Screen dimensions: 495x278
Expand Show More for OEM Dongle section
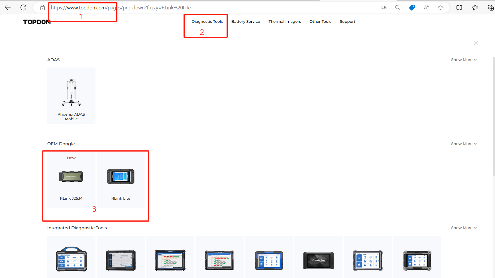[x=464, y=144]
